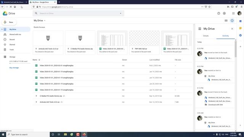Toggle sort direction arrow next to Name

39,60
